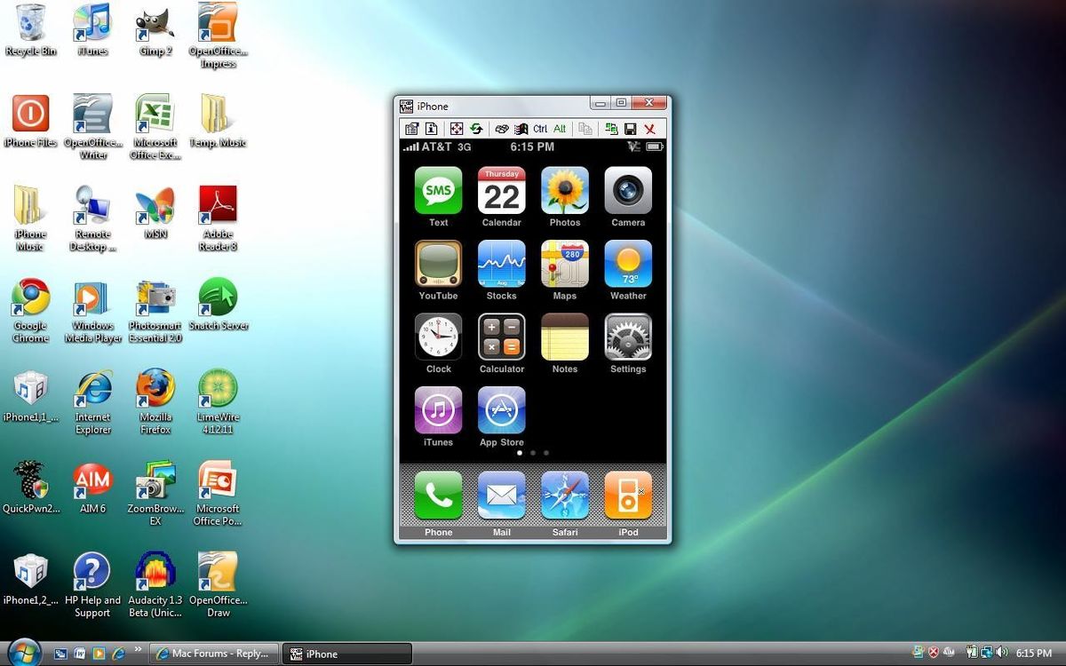Click the connection info toolbar icon
The width and height of the screenshot is (1066, 666).
[x=431, y=129]
